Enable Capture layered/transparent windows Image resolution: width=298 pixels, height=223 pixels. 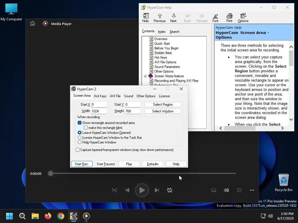click(x=77, y=150)
